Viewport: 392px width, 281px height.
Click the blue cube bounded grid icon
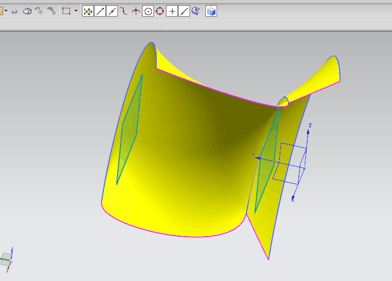(211, 11)
